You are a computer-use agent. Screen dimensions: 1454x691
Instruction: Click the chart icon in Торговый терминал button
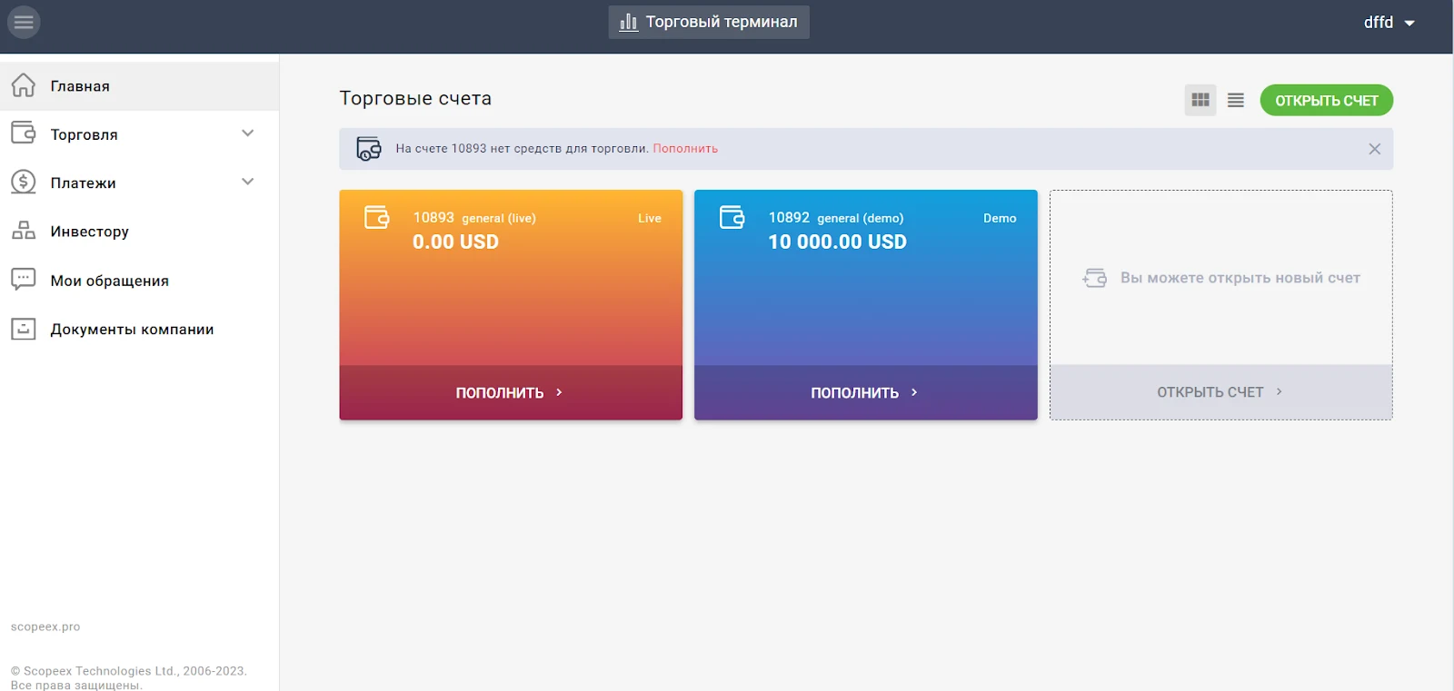(x=629, y=22)
